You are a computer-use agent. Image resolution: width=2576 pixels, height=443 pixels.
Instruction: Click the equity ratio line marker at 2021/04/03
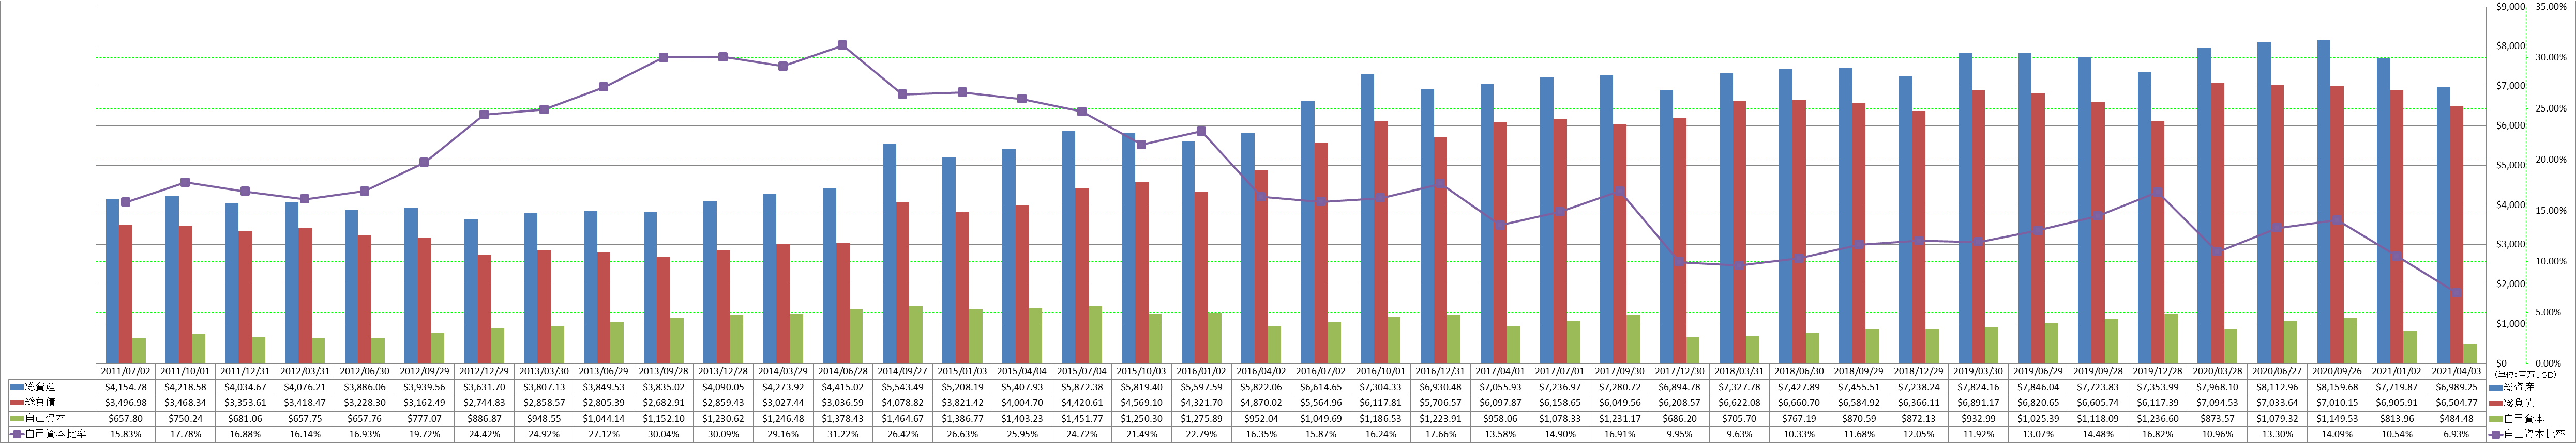2456,292
